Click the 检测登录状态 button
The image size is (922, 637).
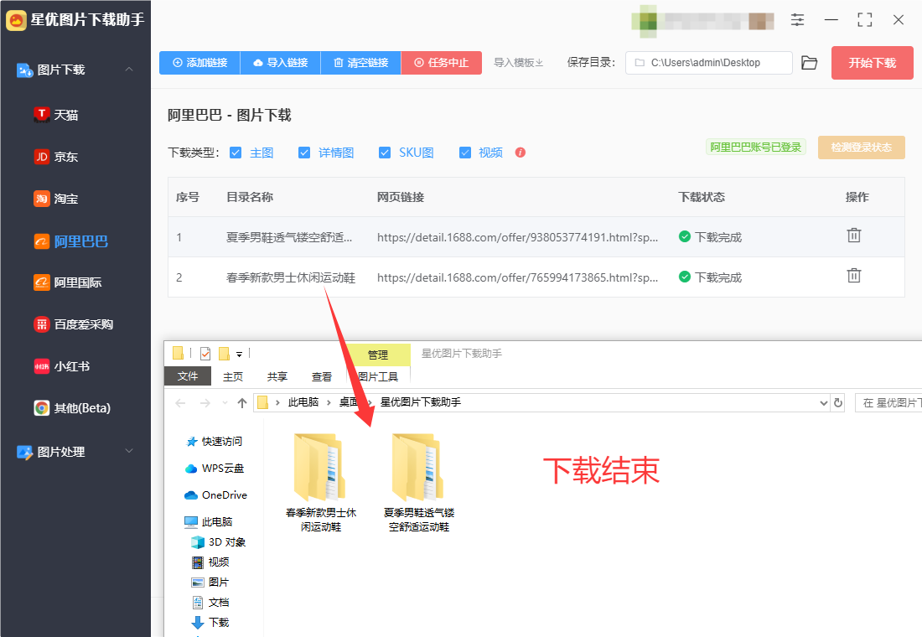[x=862, y=147]
